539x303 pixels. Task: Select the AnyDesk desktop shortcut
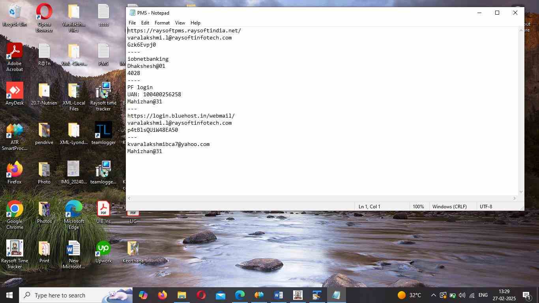point(15,94)
